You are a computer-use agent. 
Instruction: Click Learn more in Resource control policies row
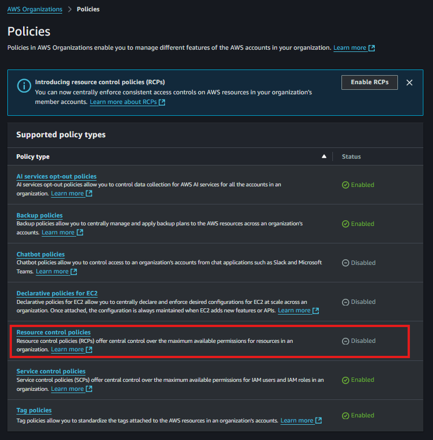[67, 350]
